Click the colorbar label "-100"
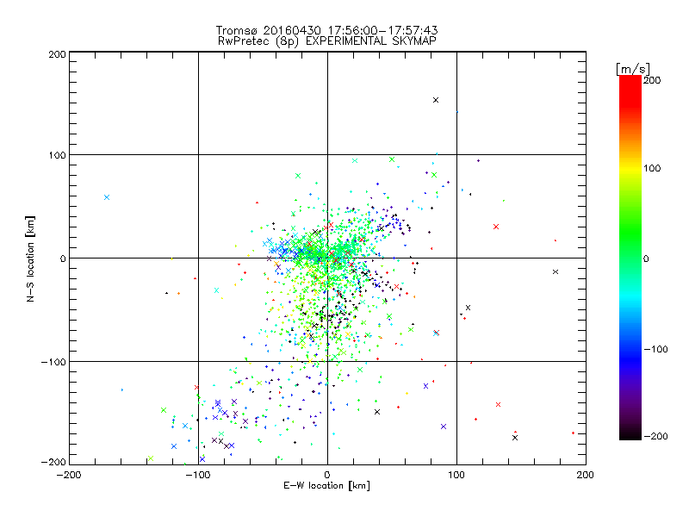The image size is (689, 517). tap(655, 349)
